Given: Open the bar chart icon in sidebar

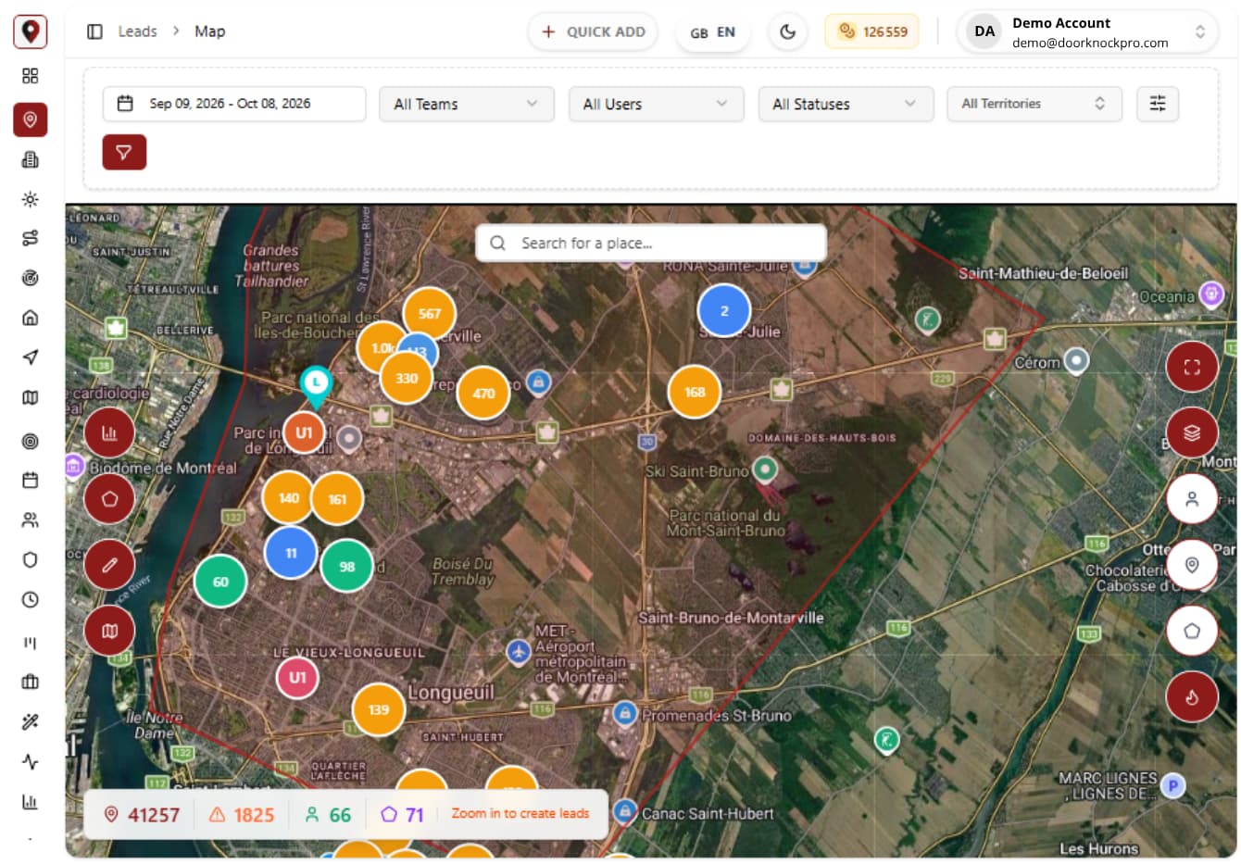Looking at the screenshot, I should tap(31, 801).
